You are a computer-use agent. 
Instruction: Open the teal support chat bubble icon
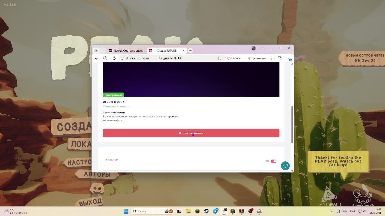(285, 166)
